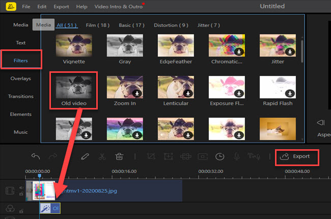Switch to the Film (18) filter category
The width and height of the screenshot is (331, 219).
coord(96,24)
